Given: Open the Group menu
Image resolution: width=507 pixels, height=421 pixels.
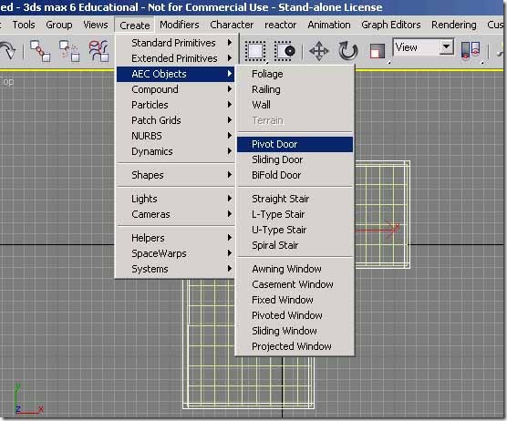Looking at the screenshot, I should pyautogui.click(x=59, y=25).
